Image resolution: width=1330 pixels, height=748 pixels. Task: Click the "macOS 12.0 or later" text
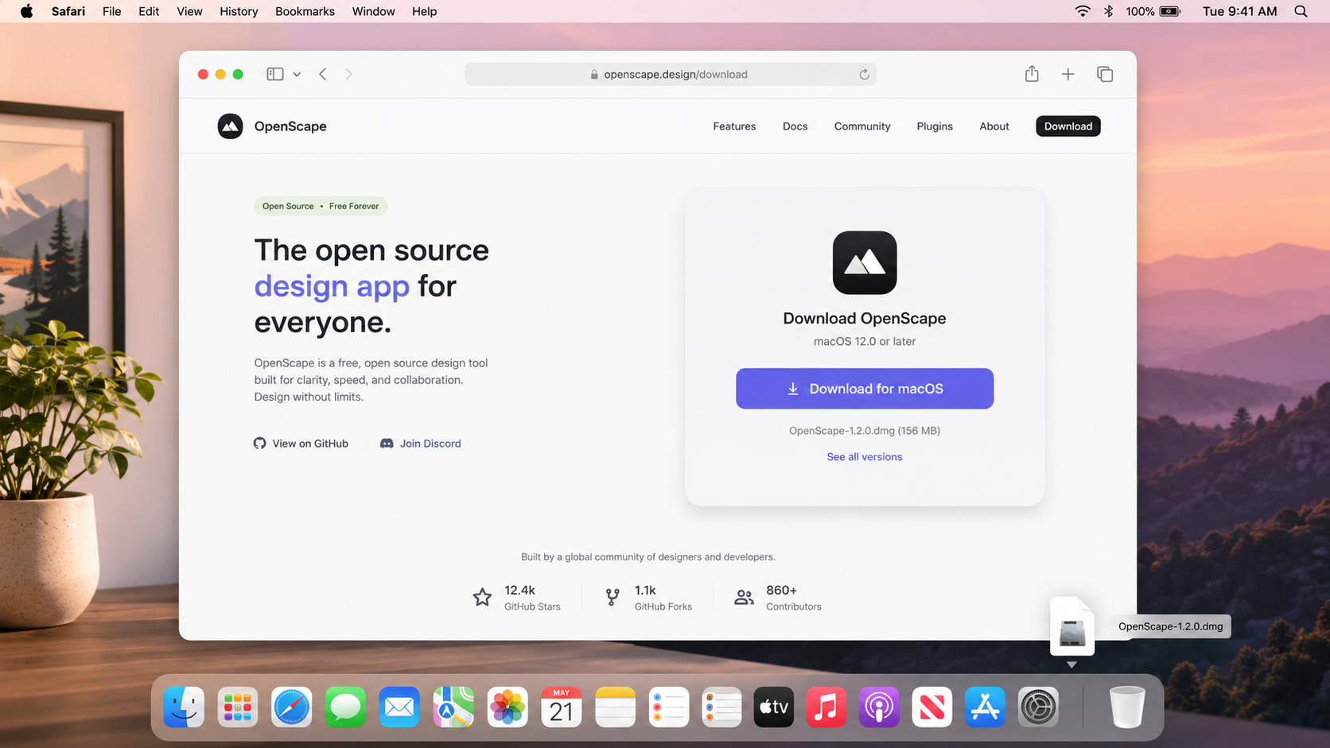(x=865, y=342)
